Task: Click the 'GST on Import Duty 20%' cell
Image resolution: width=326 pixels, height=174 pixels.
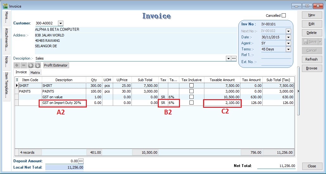Action: [64, 103]
